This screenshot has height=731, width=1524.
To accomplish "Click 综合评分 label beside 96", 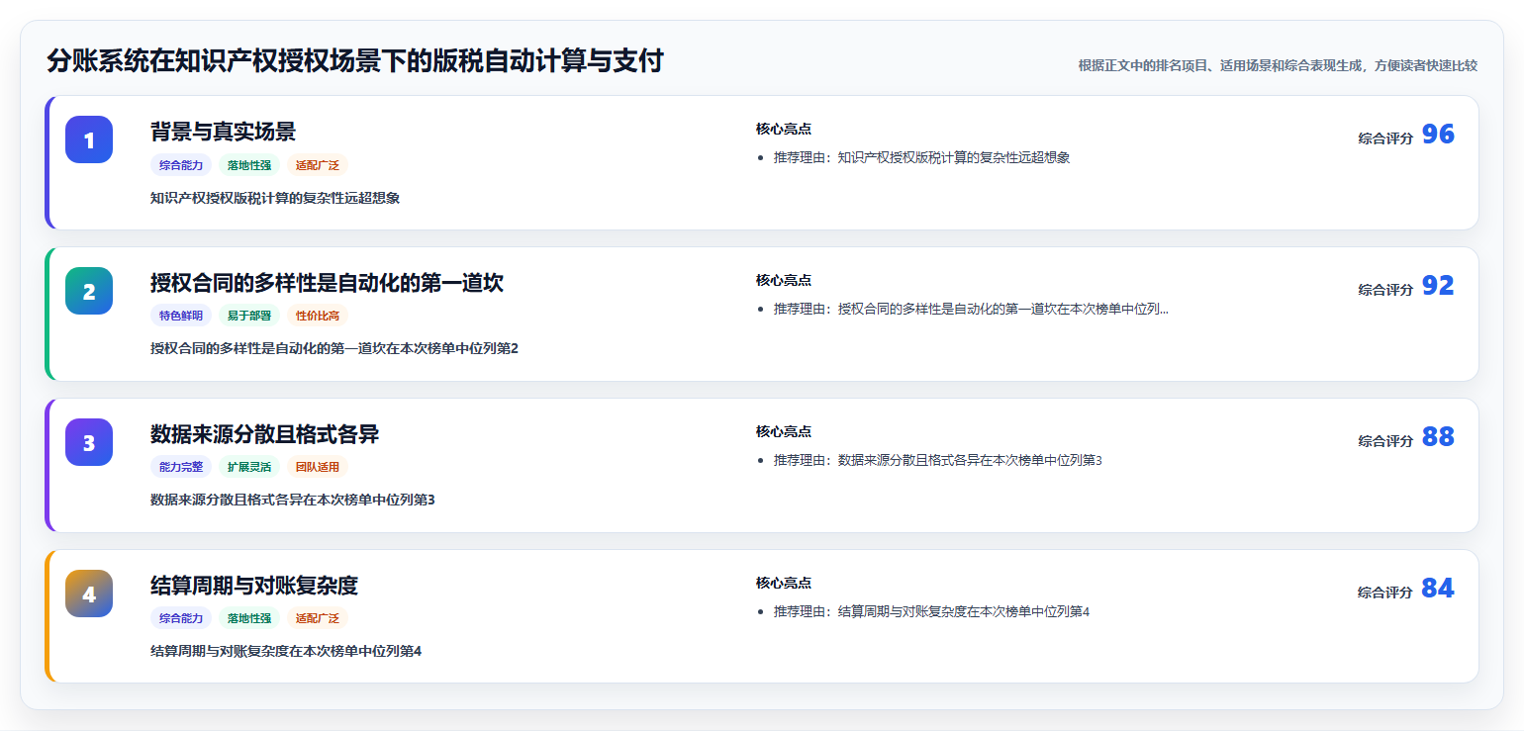I will (x=1385, y=138).
